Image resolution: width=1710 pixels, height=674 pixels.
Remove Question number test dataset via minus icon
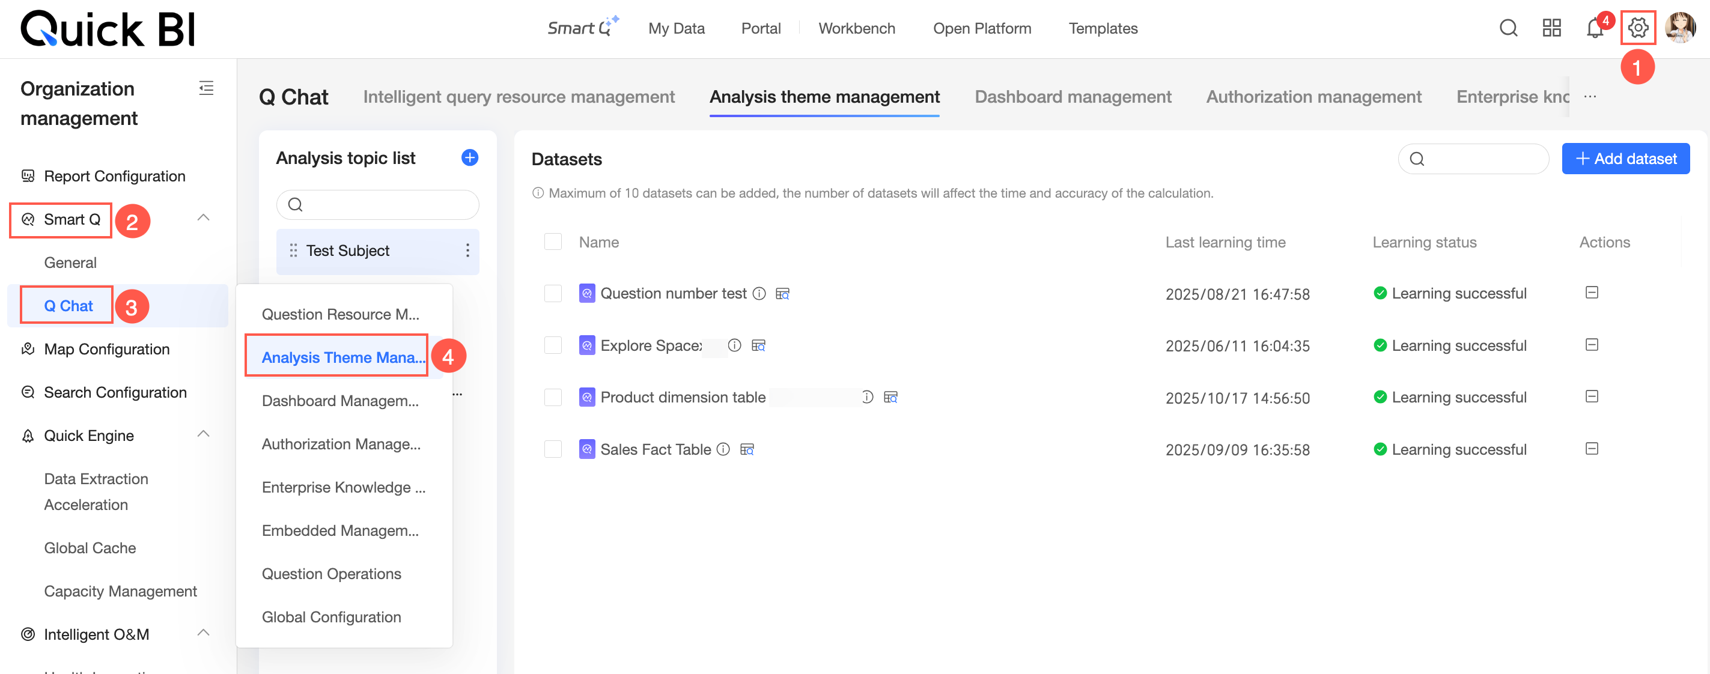point(1591,293)
